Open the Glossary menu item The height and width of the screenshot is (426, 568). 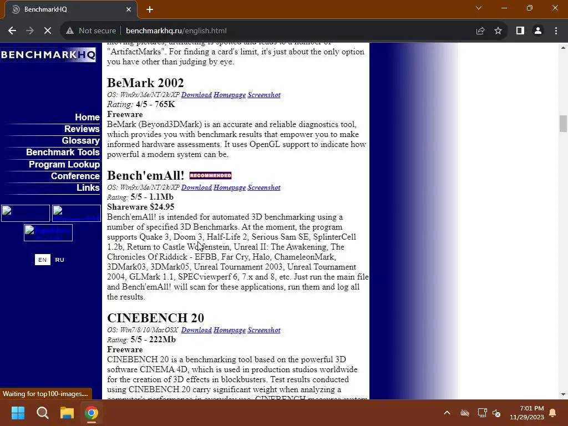tap(80, 140)
